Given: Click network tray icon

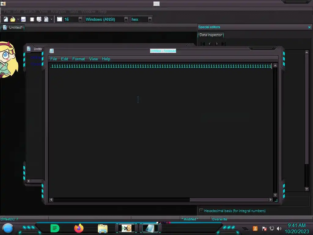Looking at the screenshot, I should (272, 228).
